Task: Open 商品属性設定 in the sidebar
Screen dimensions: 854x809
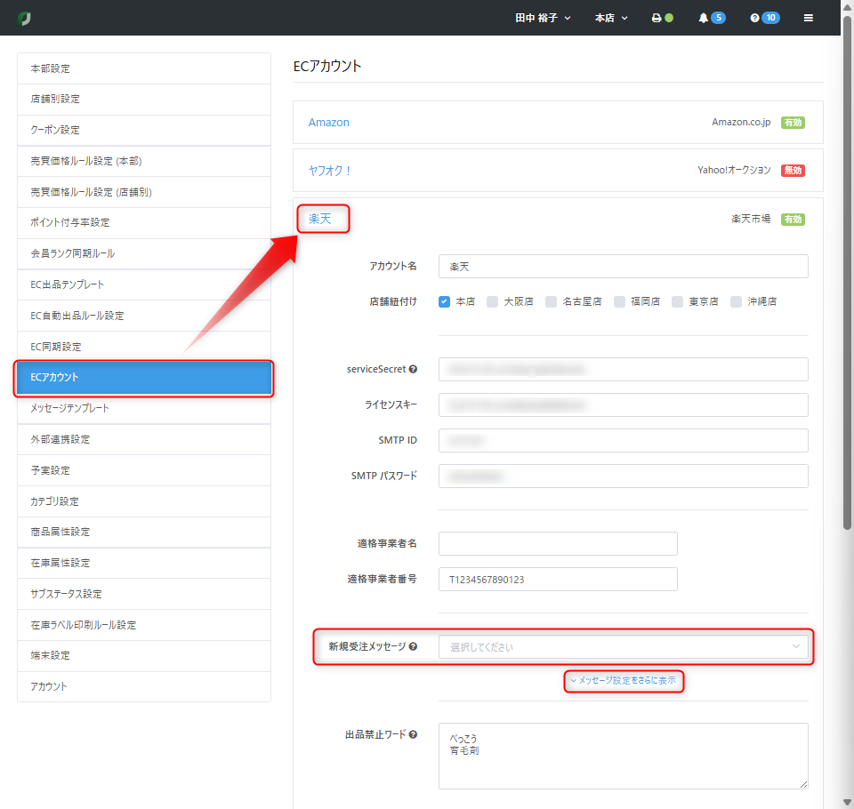Action: [144, 532]
